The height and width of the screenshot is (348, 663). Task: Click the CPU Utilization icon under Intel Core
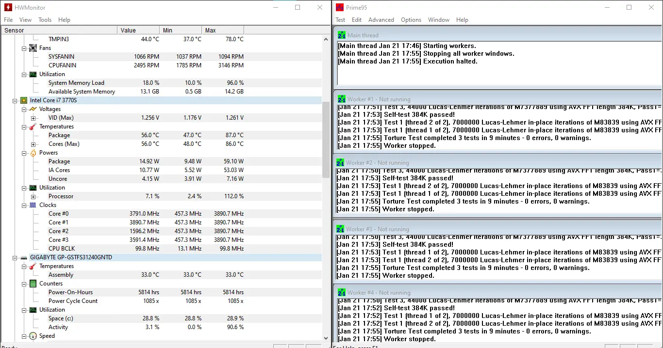33,188
